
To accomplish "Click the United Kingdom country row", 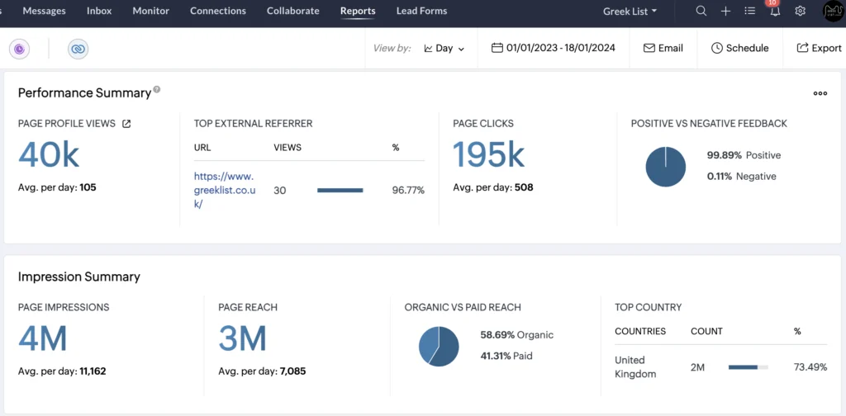I will [x=720, y=367].
